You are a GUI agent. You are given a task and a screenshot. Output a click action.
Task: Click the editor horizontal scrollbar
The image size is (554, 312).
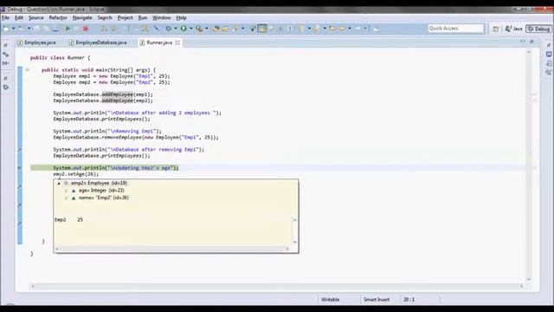click(277, 286)
